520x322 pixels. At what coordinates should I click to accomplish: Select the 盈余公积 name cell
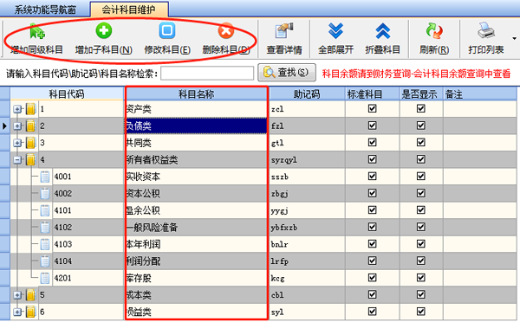click(197, 210)
